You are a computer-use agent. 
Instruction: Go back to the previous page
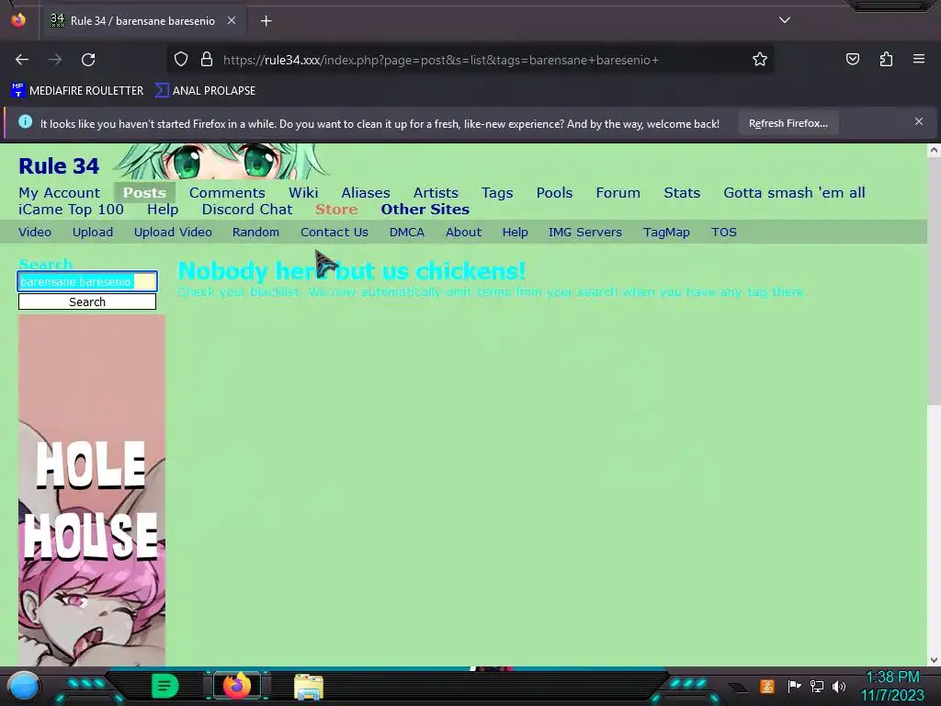[22, 60]
